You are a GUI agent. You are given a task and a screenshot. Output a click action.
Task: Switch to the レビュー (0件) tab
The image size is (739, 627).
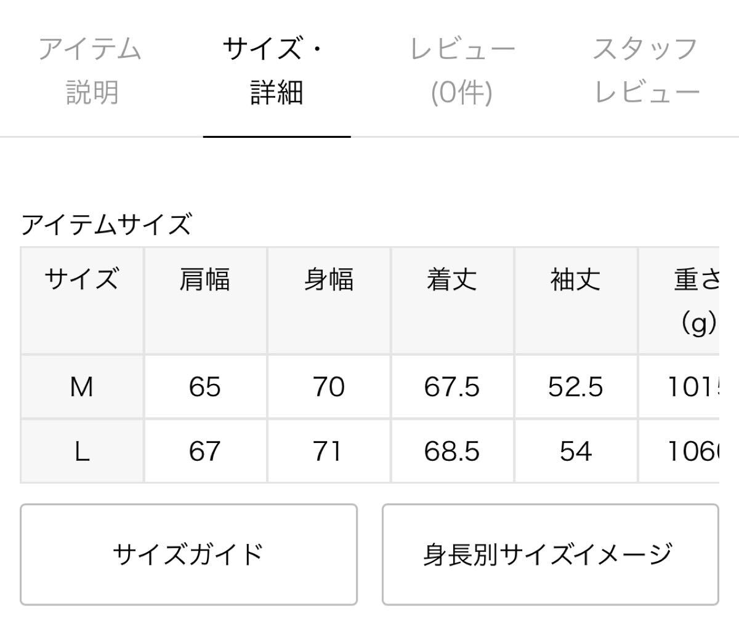(462, 71)
